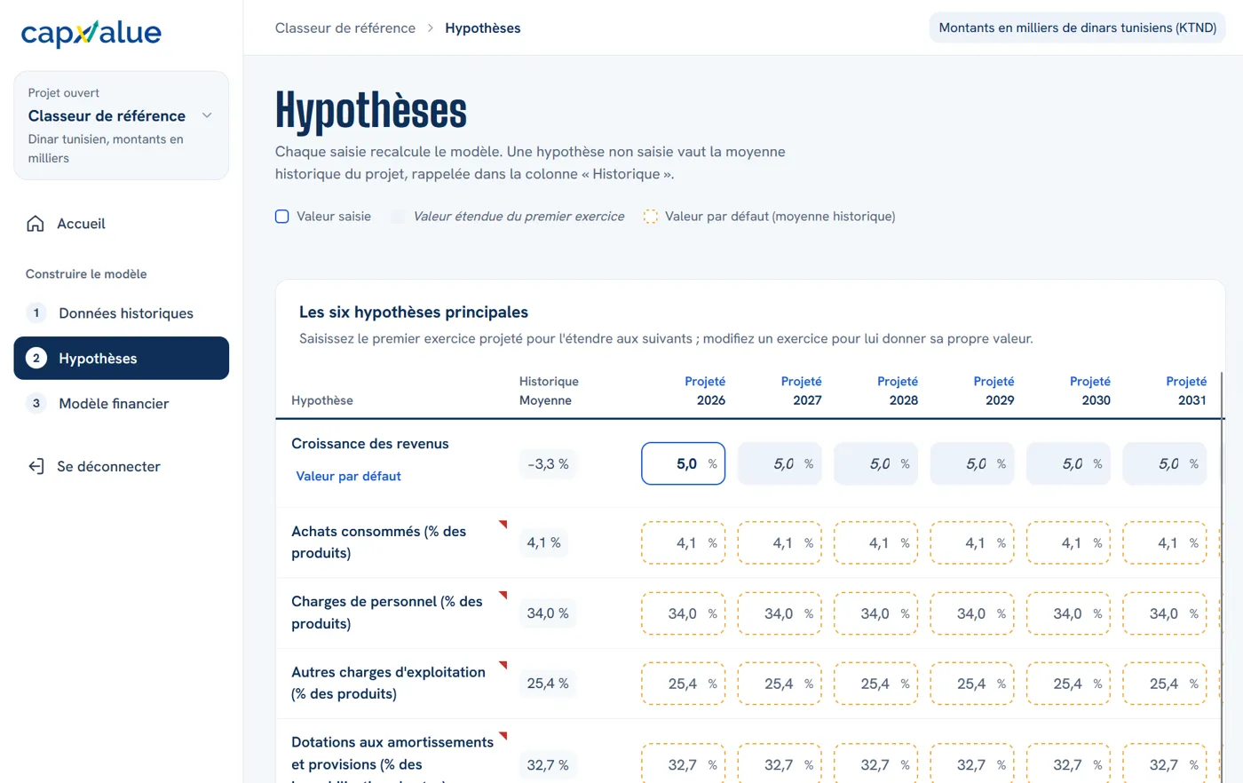This screenshot has height=783, width=1243.
Task: Edit Croissance des revenus 2031 field
Action: pyautogui.click(x=1165, y=463)
